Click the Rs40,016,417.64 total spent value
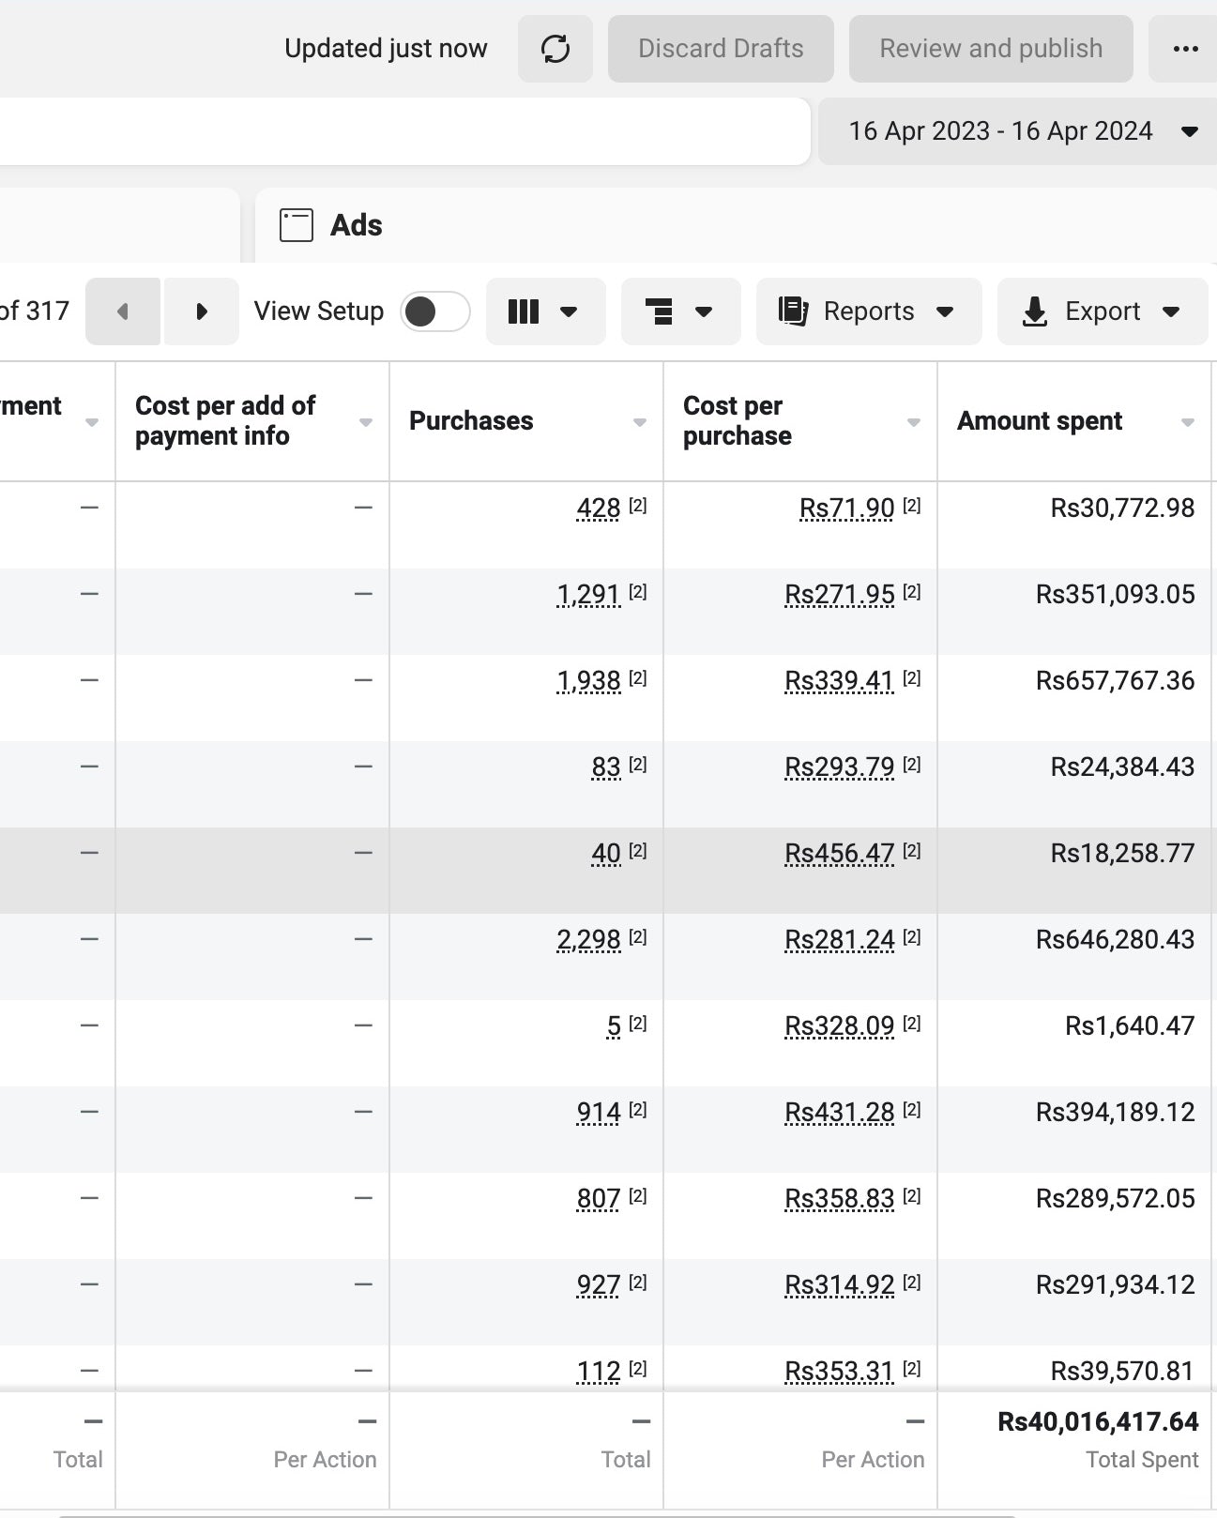1217x1518 pixels. click(x=1098, y=1422)
